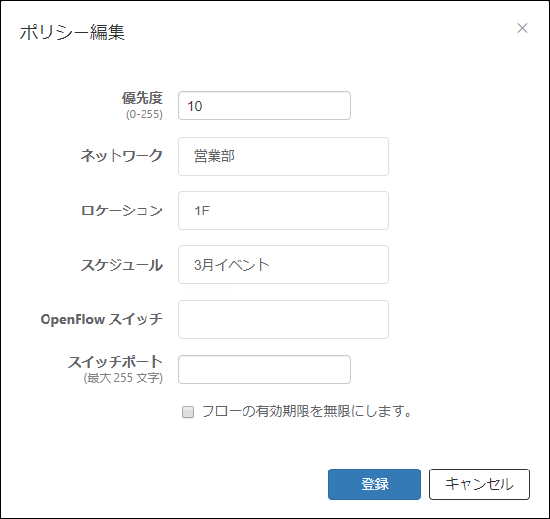The image size is (550, 519).
Task: Click the 優先度 field label
Action: pyautogui.click(x=143, y=98)
